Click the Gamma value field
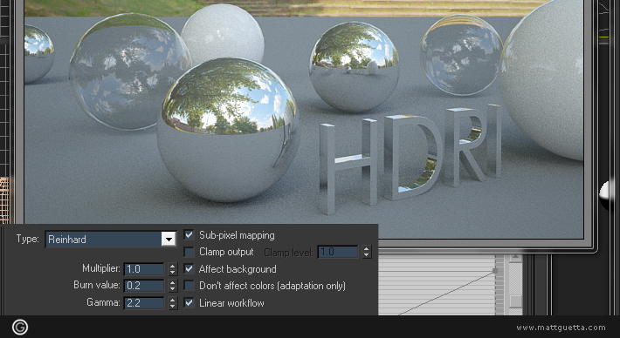This screenshot has width=620, height=338. [144, 303]
